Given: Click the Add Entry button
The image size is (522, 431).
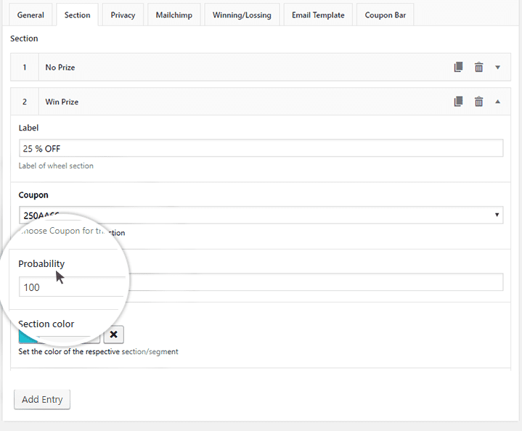Looking at the screenshot, I should (x=42, y=399).
